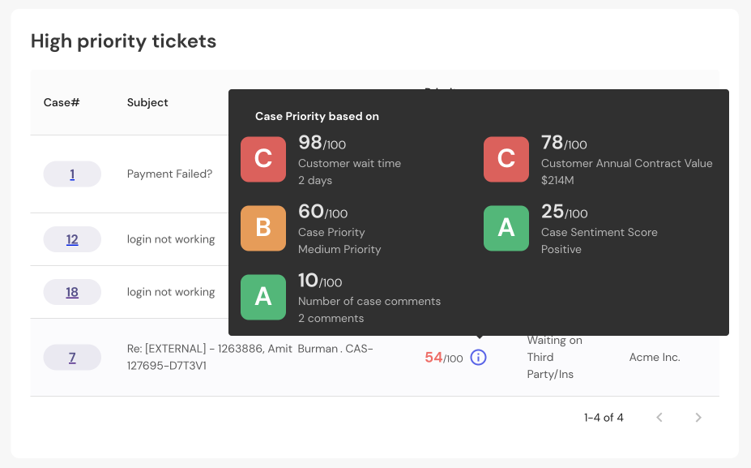This screenshot has height=468, width=751.
Task: Click the info icon beside score 54
Action: [x=478, y=357]
